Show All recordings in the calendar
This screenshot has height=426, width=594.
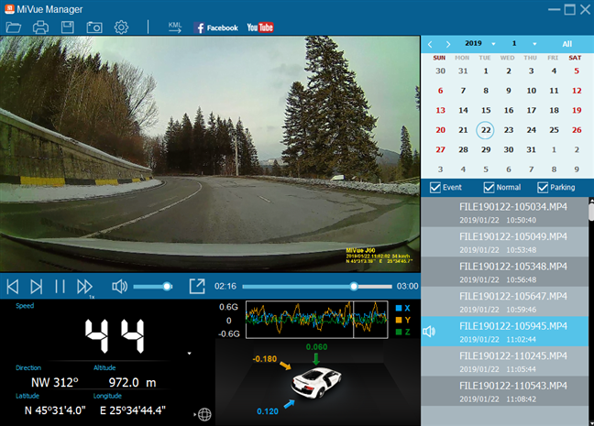[x=567, y=44]
